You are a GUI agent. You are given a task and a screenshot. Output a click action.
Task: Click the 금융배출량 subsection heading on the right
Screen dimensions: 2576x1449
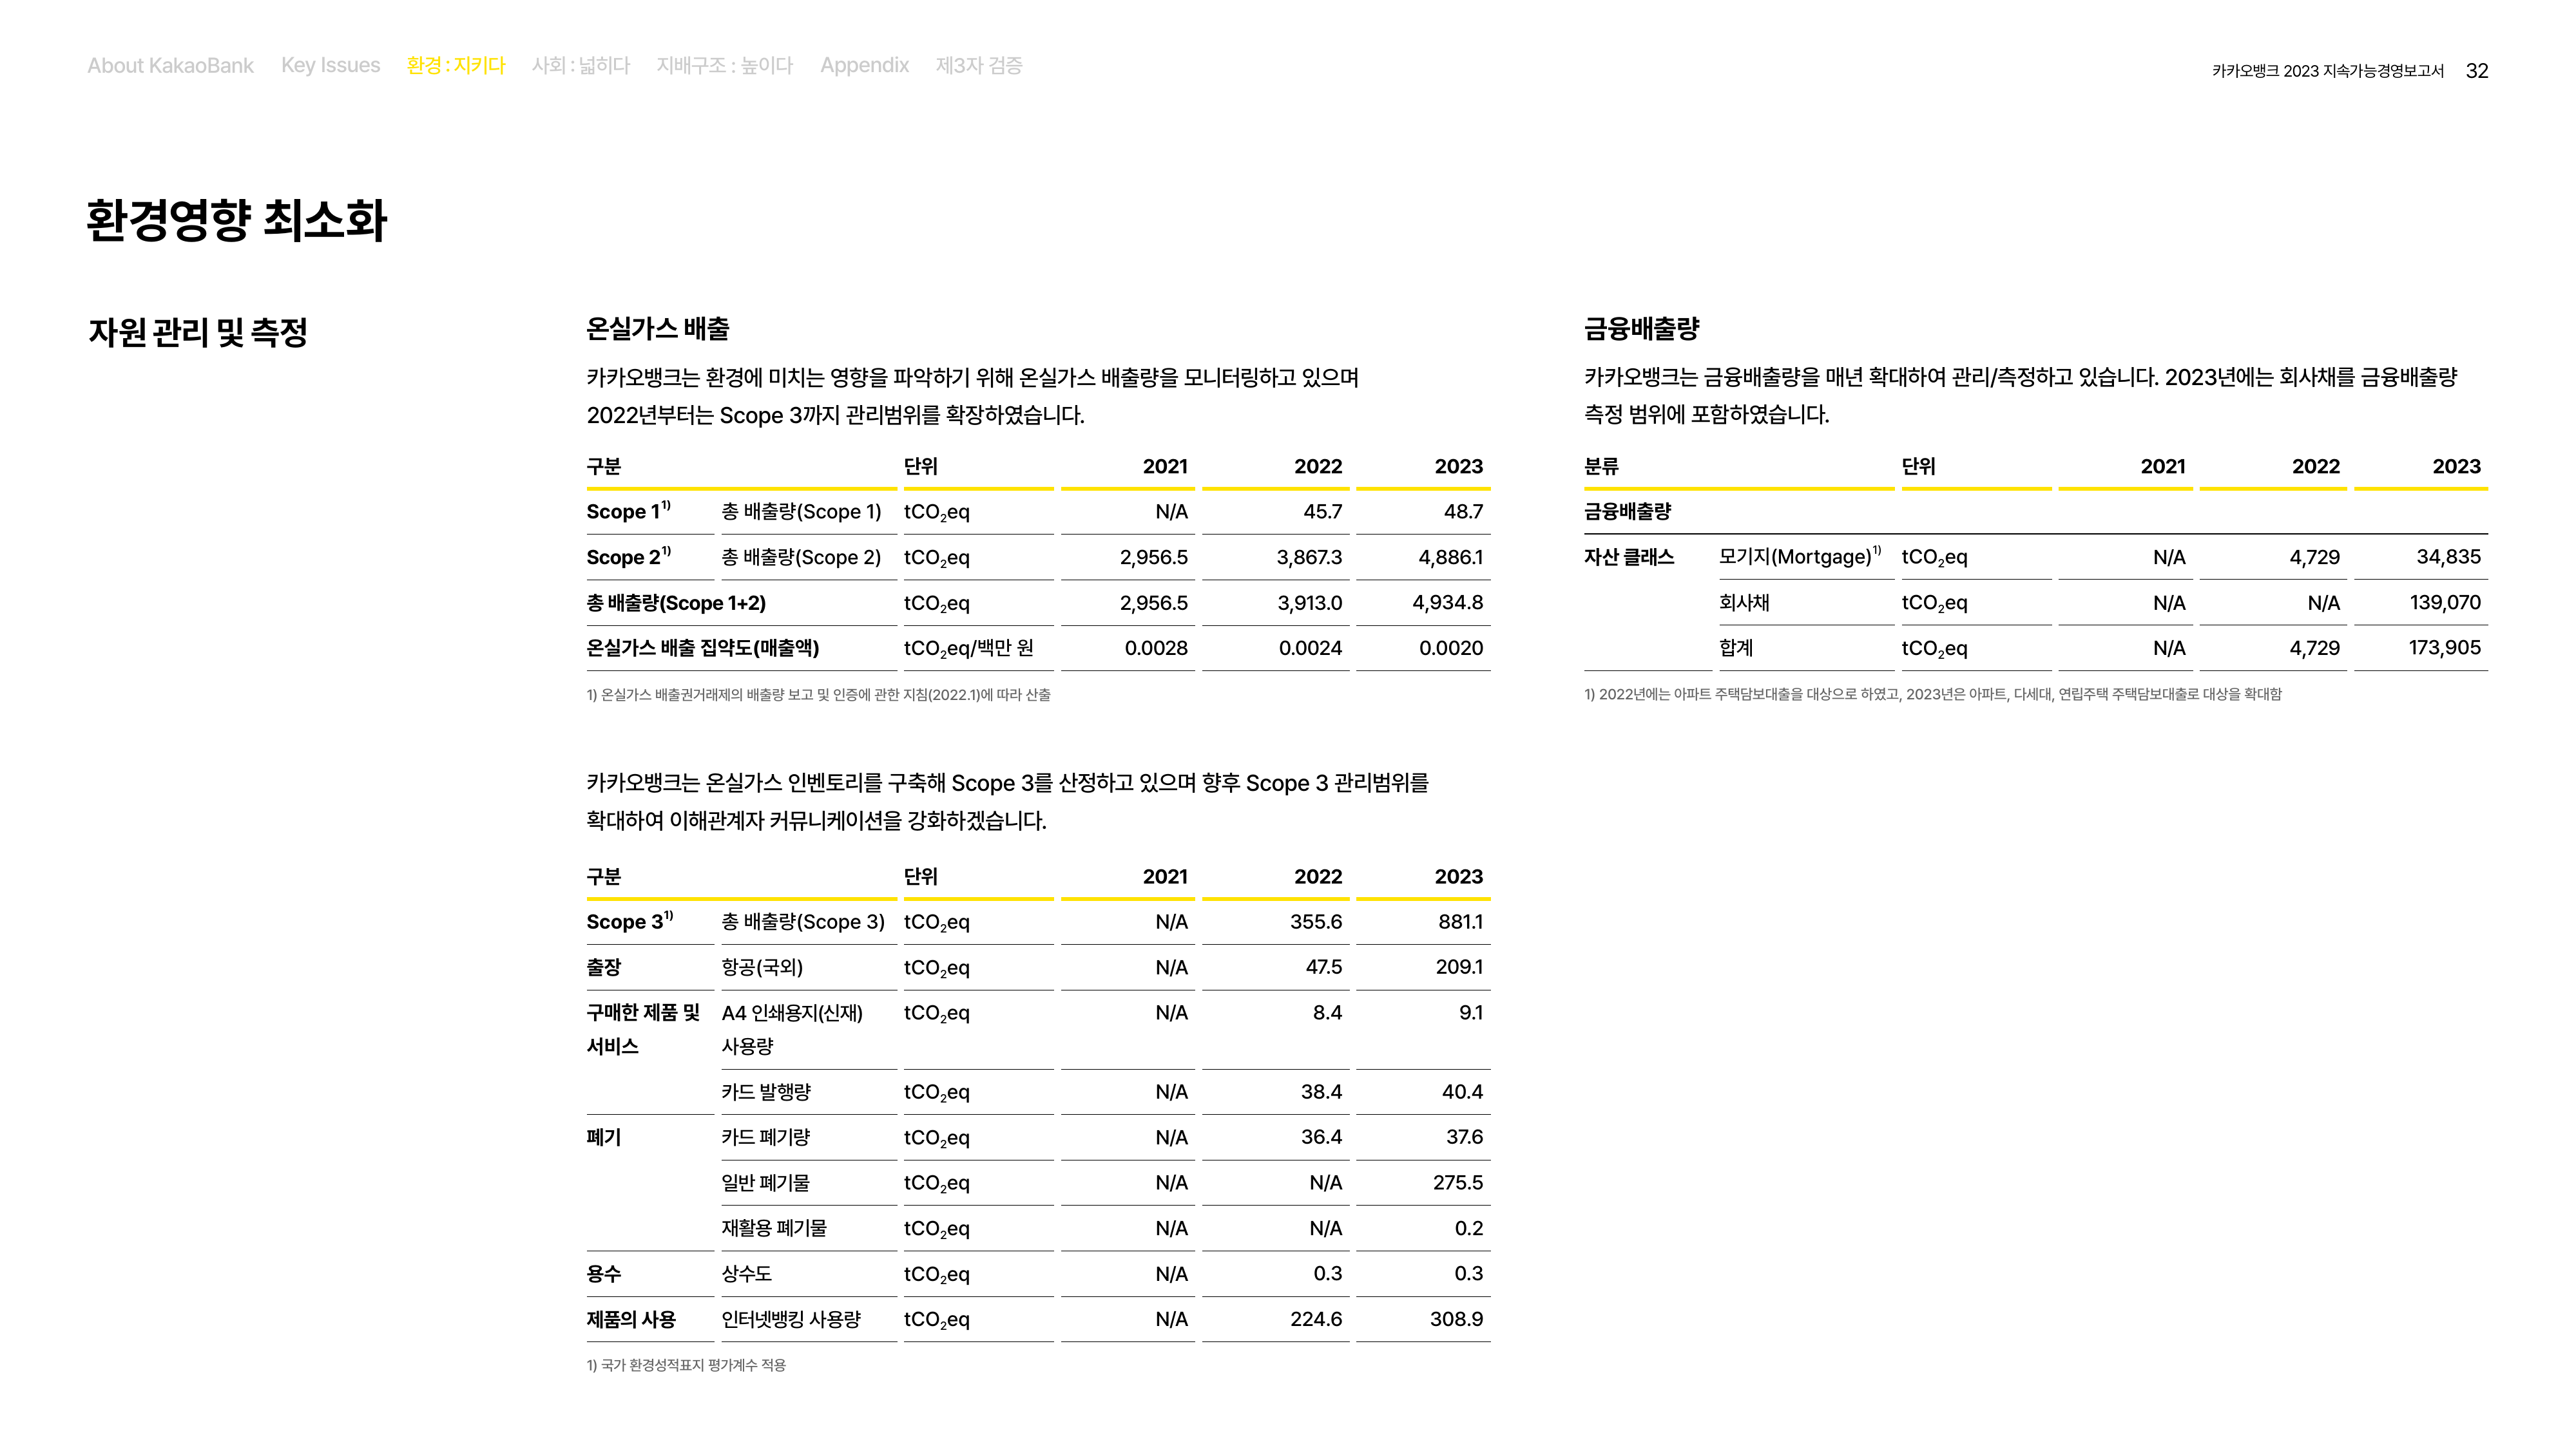[1641, 329]
